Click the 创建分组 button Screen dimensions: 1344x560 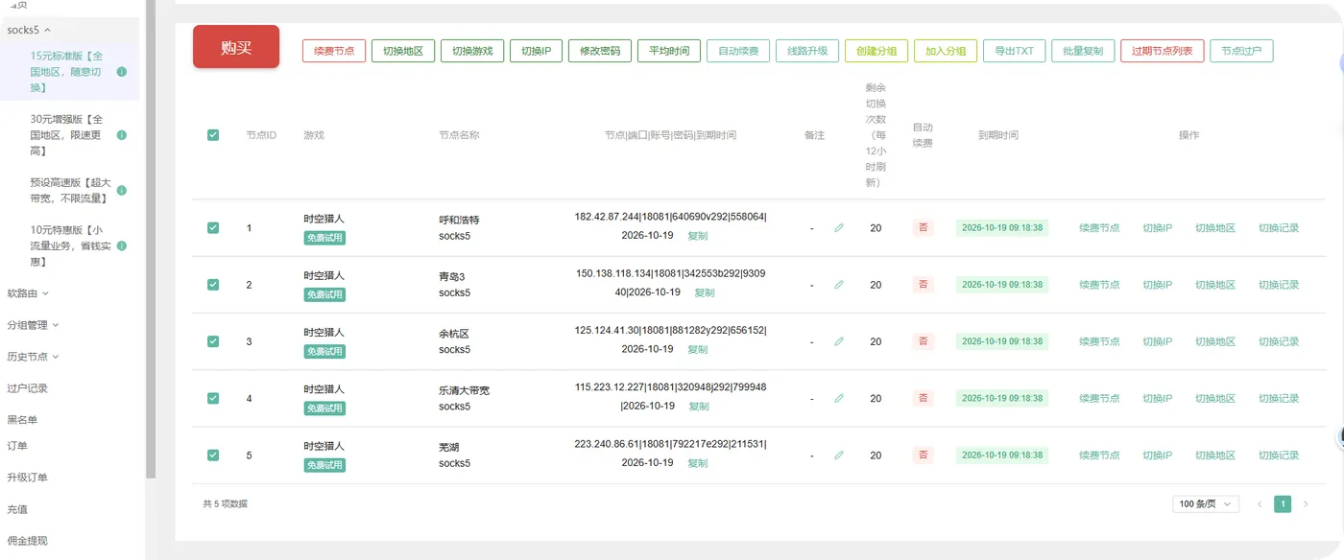coord(876,51)
